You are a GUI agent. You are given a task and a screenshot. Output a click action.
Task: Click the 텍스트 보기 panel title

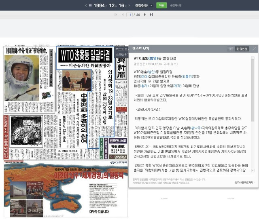(x=140, y=48)
